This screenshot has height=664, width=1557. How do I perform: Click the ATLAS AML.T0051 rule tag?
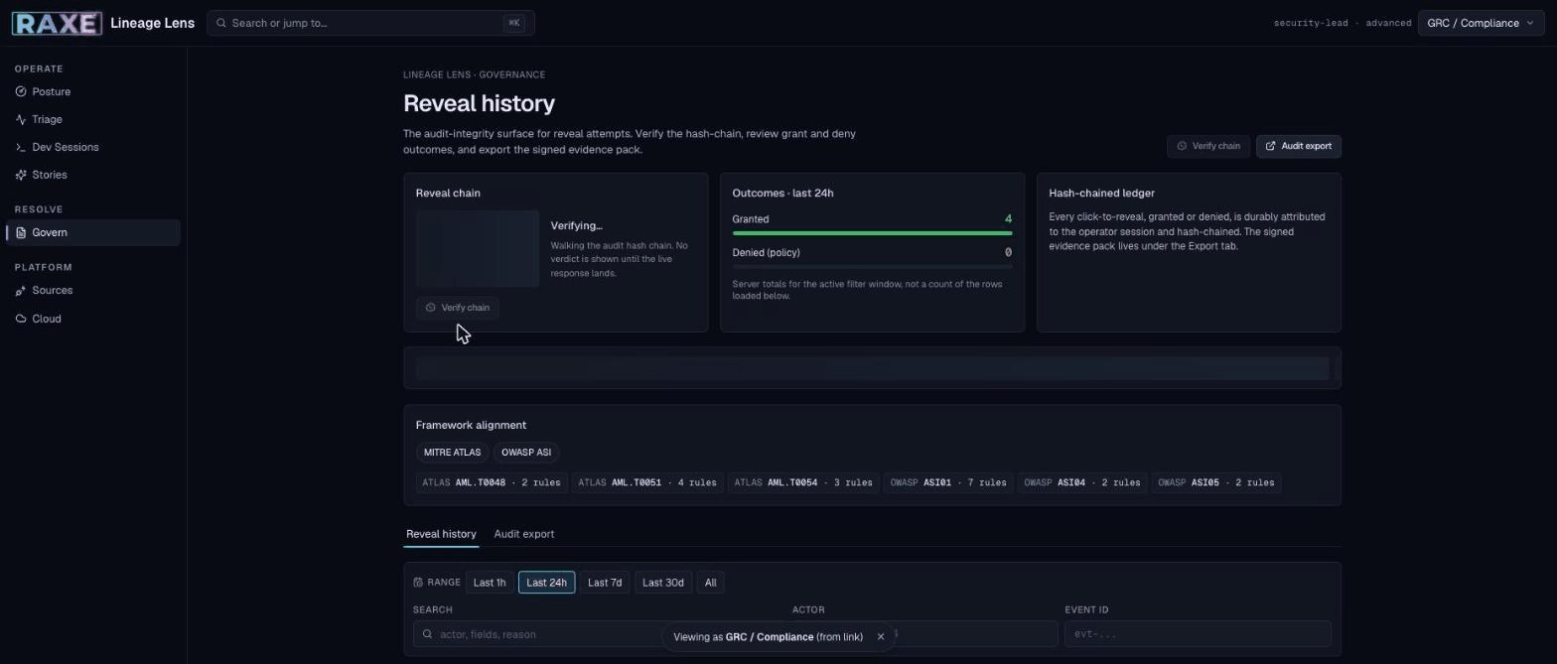click(647, 483)
